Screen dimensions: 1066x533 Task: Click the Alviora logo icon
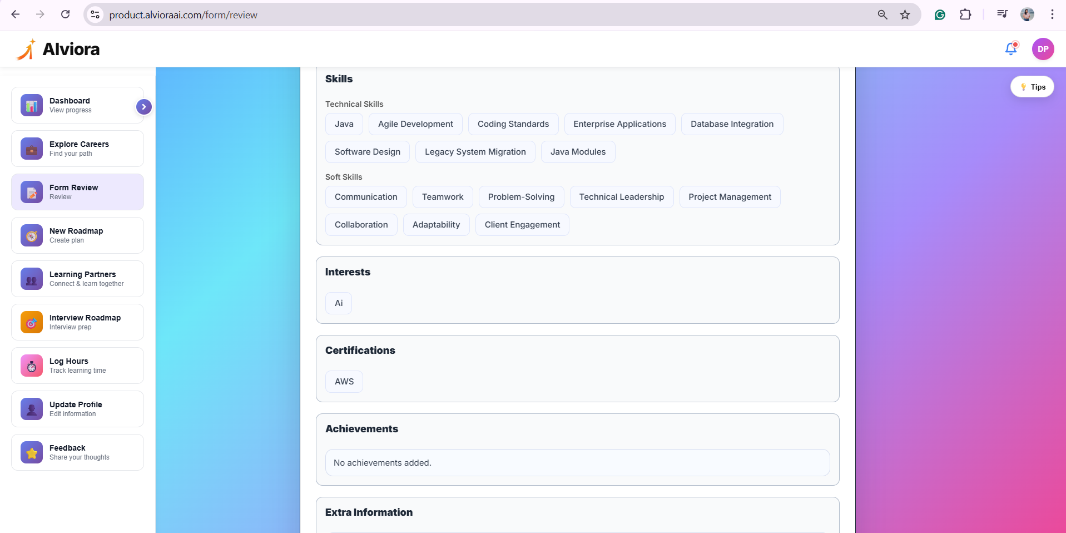(26, 49)
